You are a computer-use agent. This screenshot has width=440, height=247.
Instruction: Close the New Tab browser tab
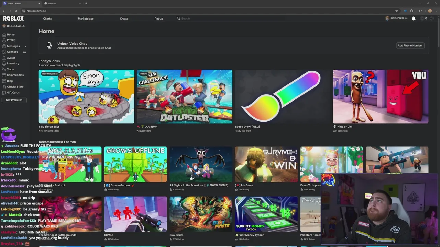(x=80, y=3)
